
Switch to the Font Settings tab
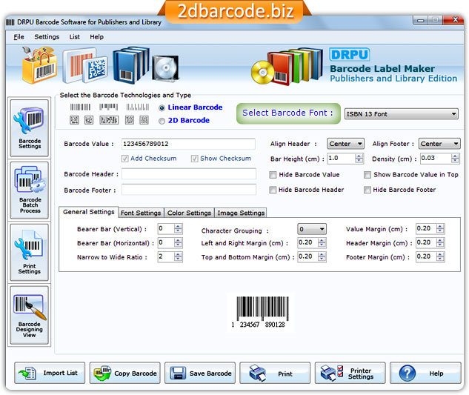[x=141, y=213]
